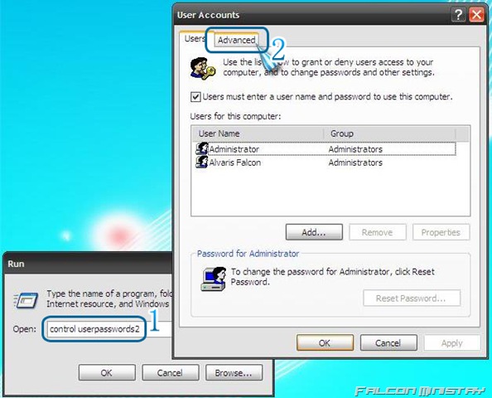Click the users-with-key icon in User Accounts

pos(203,68)
